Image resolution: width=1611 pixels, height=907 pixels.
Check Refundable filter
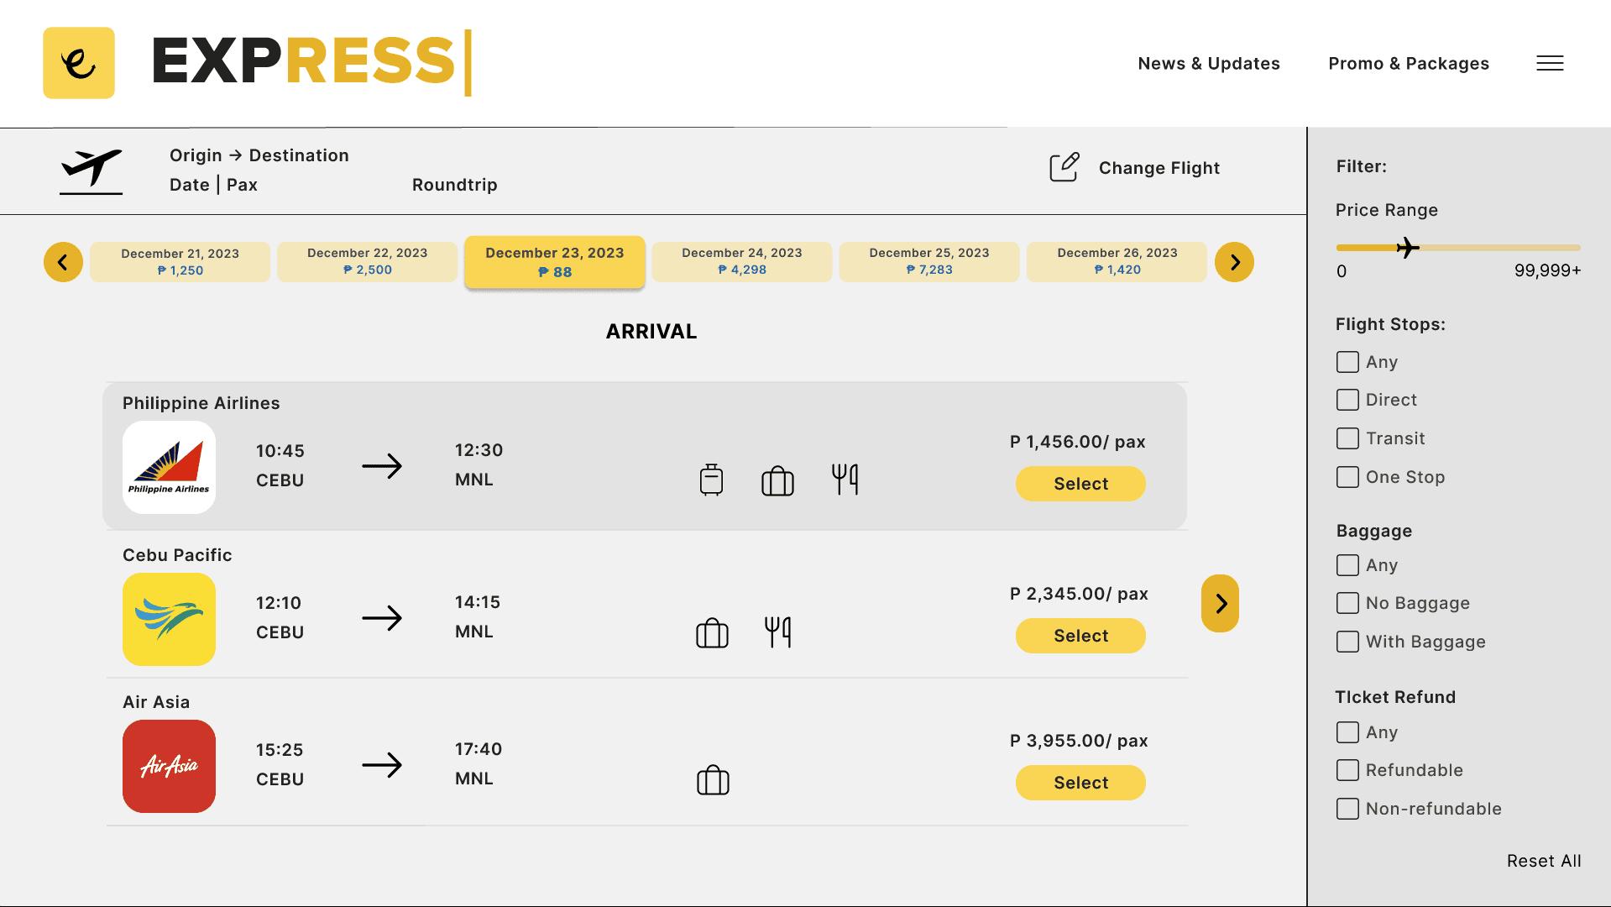pyautogui.click(x=1347, y=770)
